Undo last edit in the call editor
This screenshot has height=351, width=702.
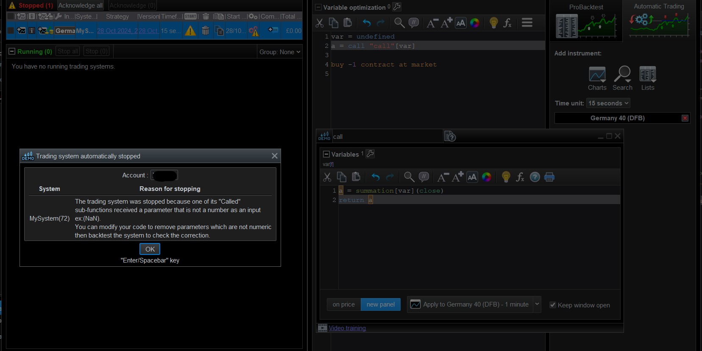(x=376, y=177)
